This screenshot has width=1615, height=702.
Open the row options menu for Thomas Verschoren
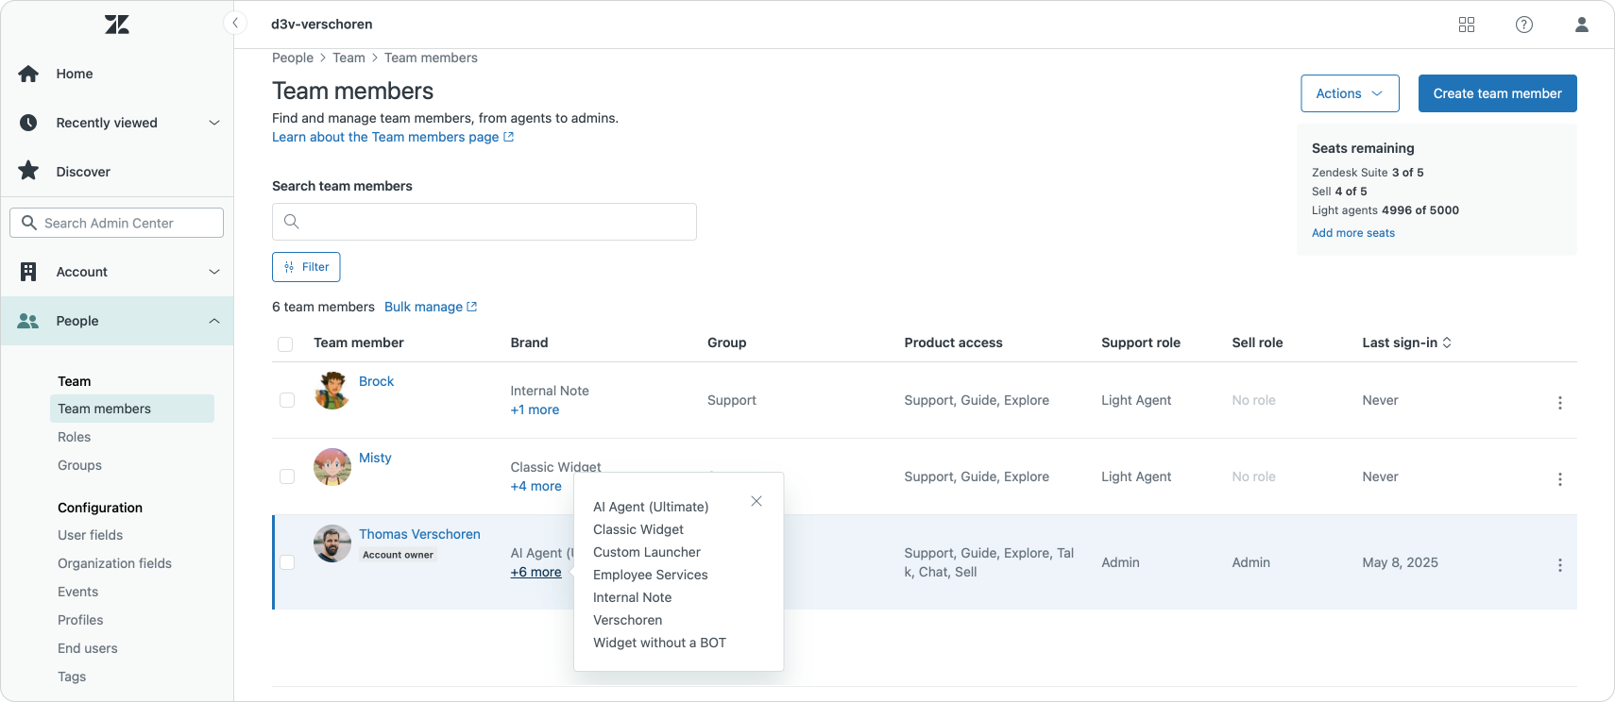tap(1559, 565)
